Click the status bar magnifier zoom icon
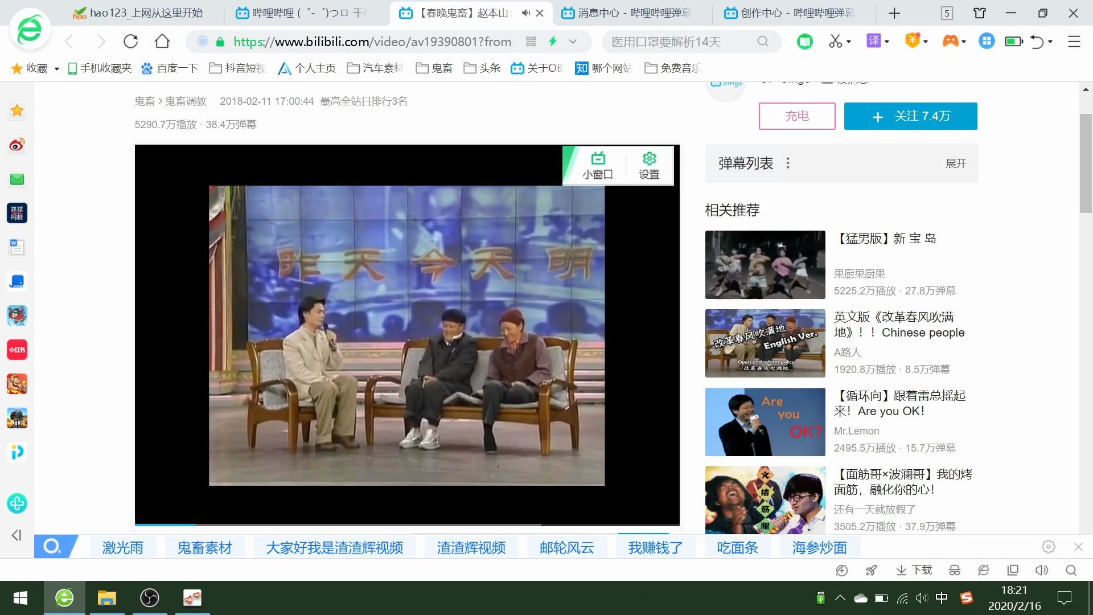1093x615 pixels. click(1071, 570)
